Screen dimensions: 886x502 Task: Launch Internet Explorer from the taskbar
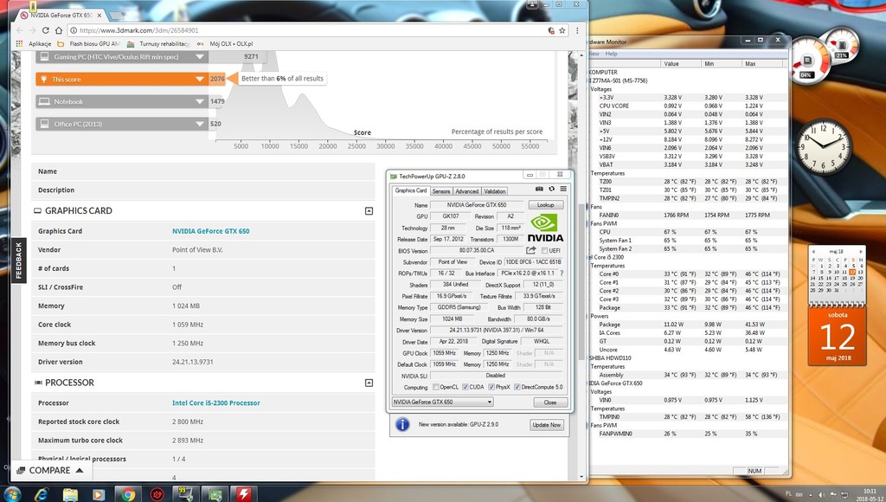tap(42, 494)
